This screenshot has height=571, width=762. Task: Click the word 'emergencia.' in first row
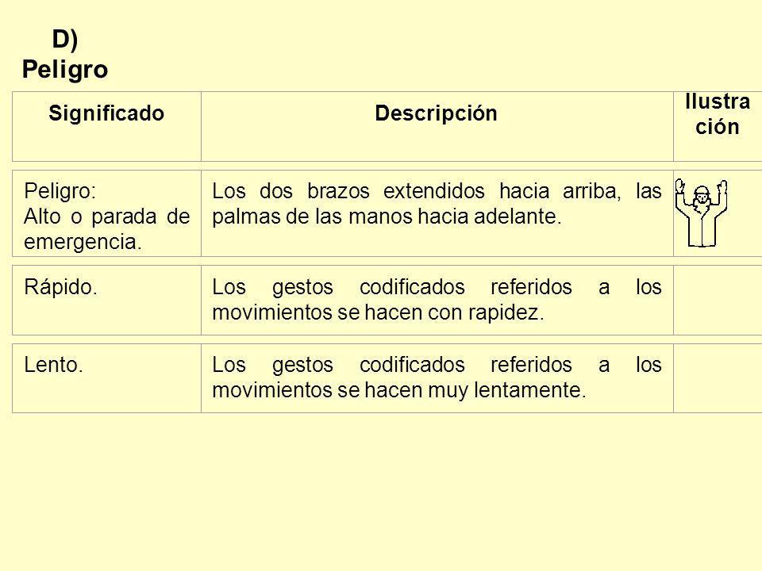point(83,242)
